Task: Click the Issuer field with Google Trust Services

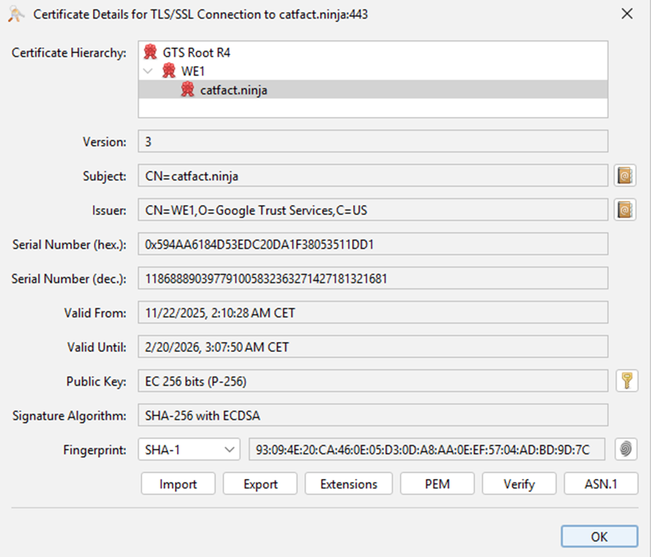Action: coord(373,210)
